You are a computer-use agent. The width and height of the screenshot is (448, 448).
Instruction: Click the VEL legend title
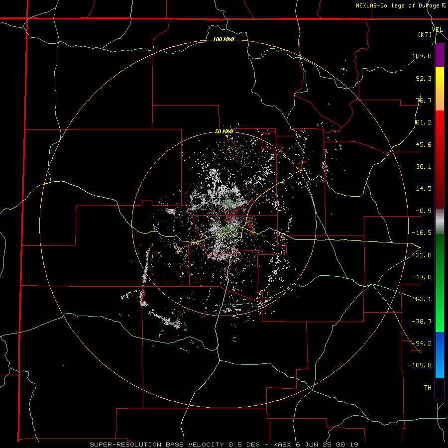point(437,30)
